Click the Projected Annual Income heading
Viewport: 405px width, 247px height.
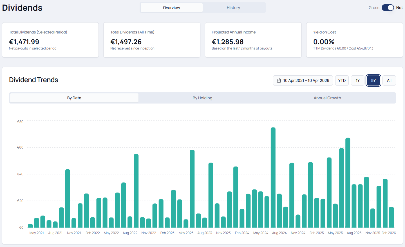pos(234,32)
